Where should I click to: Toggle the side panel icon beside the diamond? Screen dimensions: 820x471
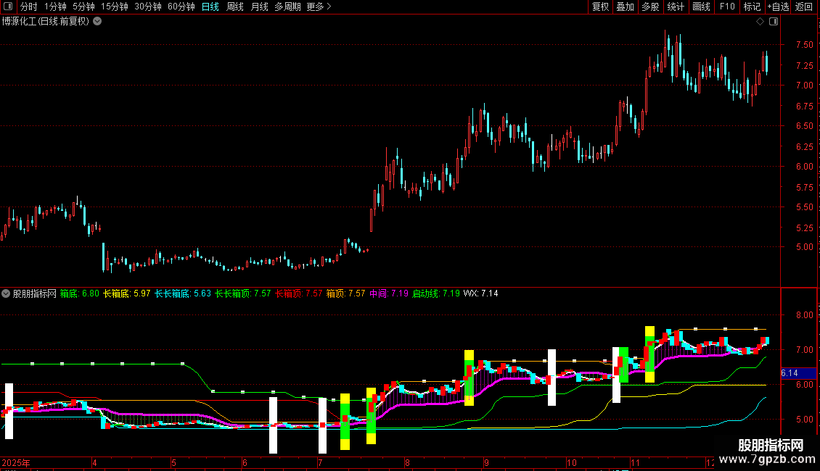tap(773, 22)
